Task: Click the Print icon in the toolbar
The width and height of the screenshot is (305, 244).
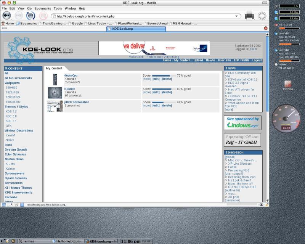Action: tap(249, 16)
